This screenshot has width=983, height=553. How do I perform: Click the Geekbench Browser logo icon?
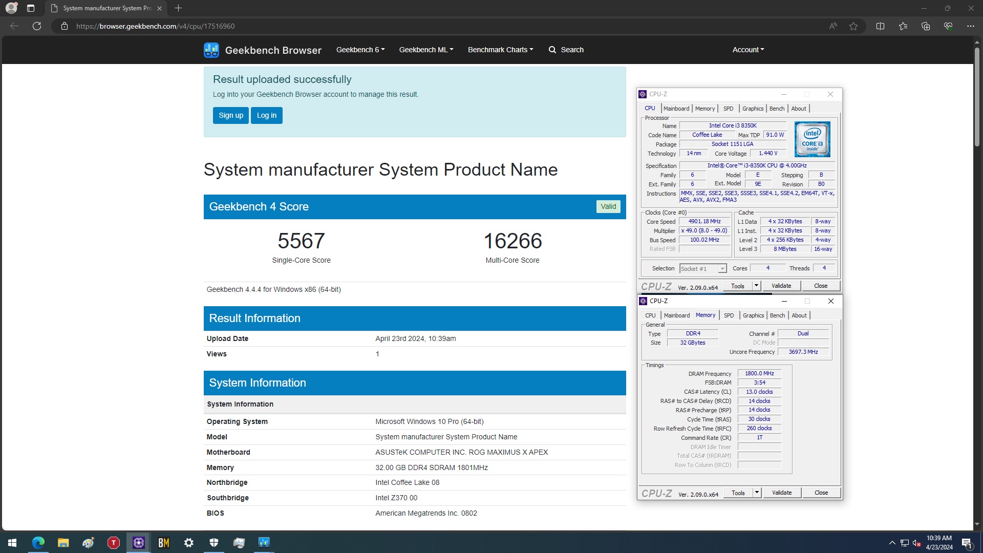[x=211, y=50]
